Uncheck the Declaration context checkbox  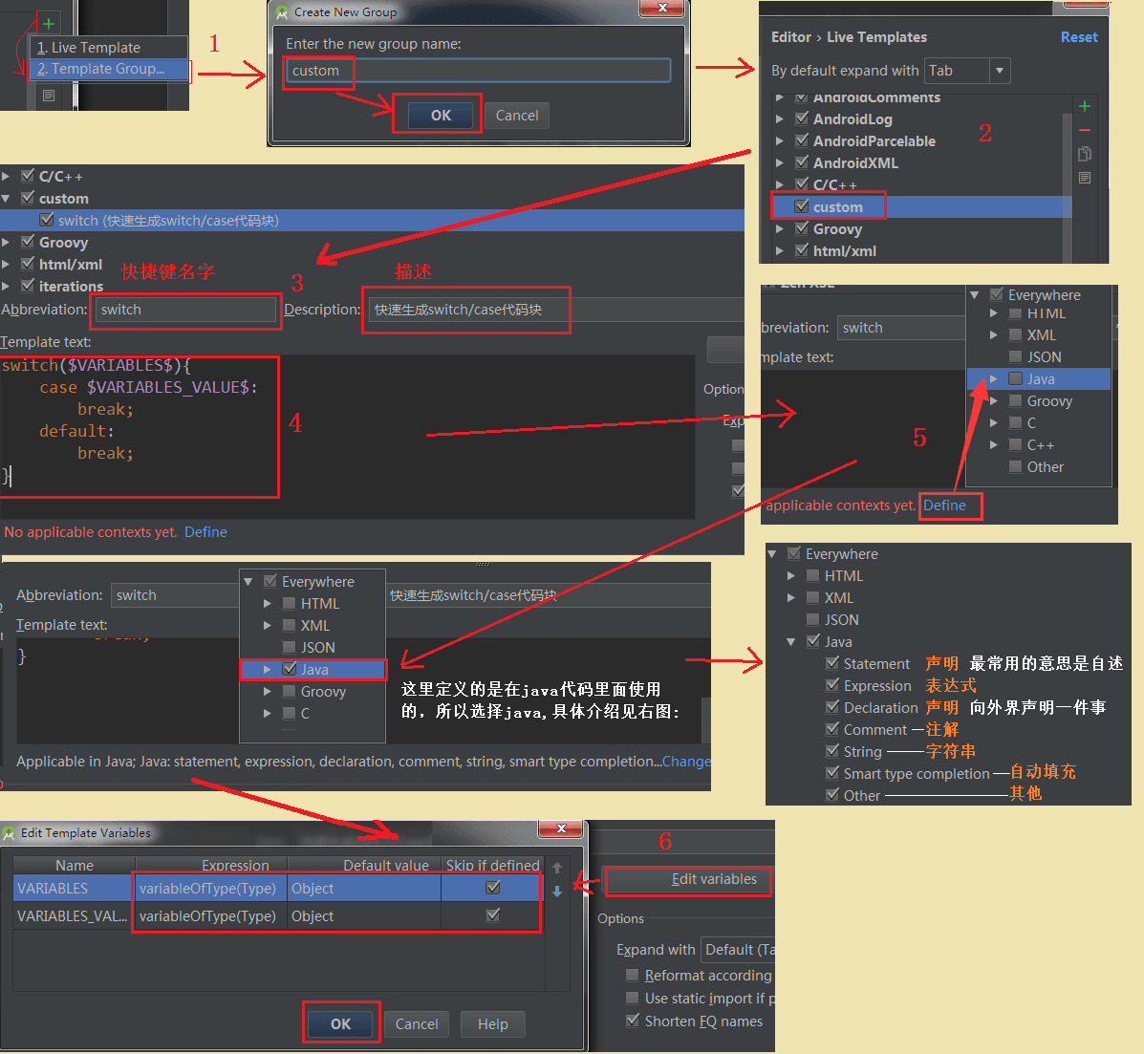coord(832,707)
